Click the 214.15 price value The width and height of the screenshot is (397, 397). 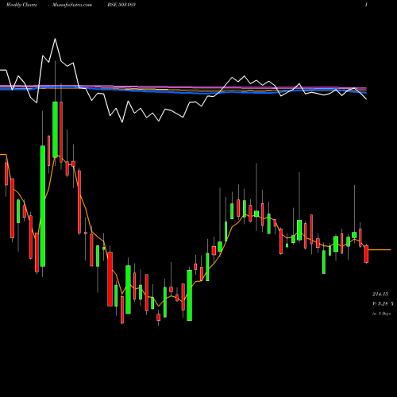click(380, 295)
